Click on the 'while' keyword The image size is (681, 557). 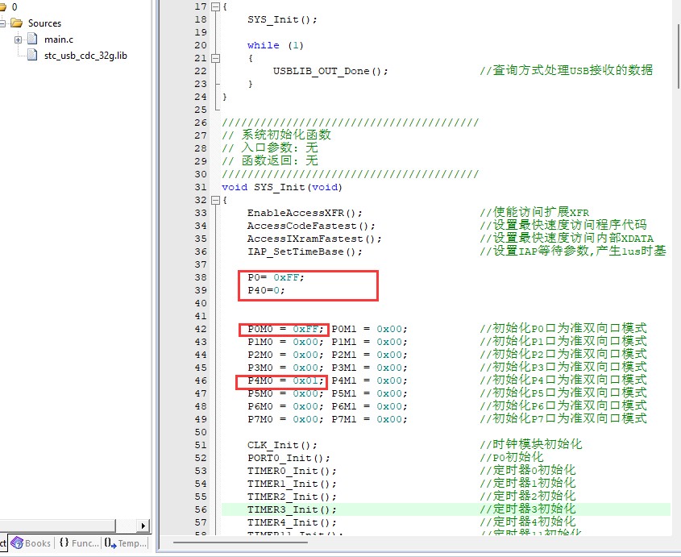(x=264, y=45)
